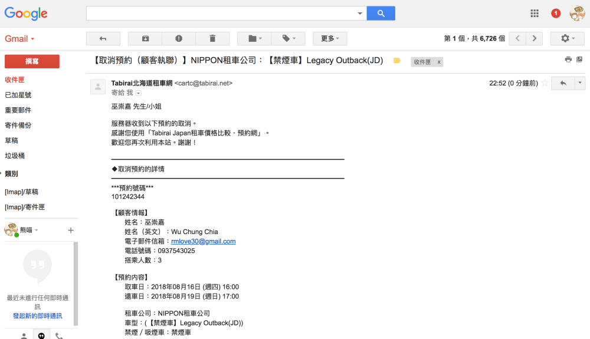Go back to inbox with arrow button
The height and width of the screenshot is (339, 590).
pyautogui.click(x=103, y=38)
